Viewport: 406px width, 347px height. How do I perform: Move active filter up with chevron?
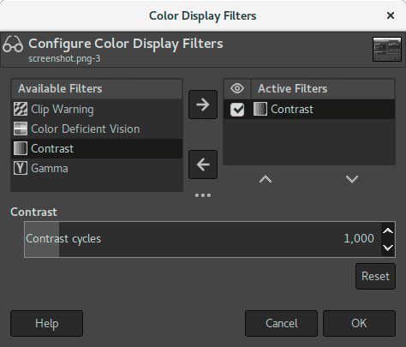[266, 179]
